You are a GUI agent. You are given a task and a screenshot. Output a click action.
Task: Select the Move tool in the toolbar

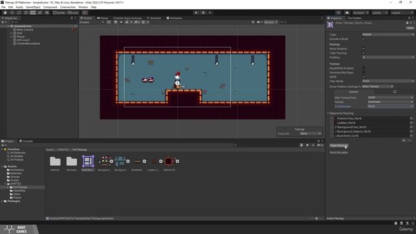click(x=12, y=12)
